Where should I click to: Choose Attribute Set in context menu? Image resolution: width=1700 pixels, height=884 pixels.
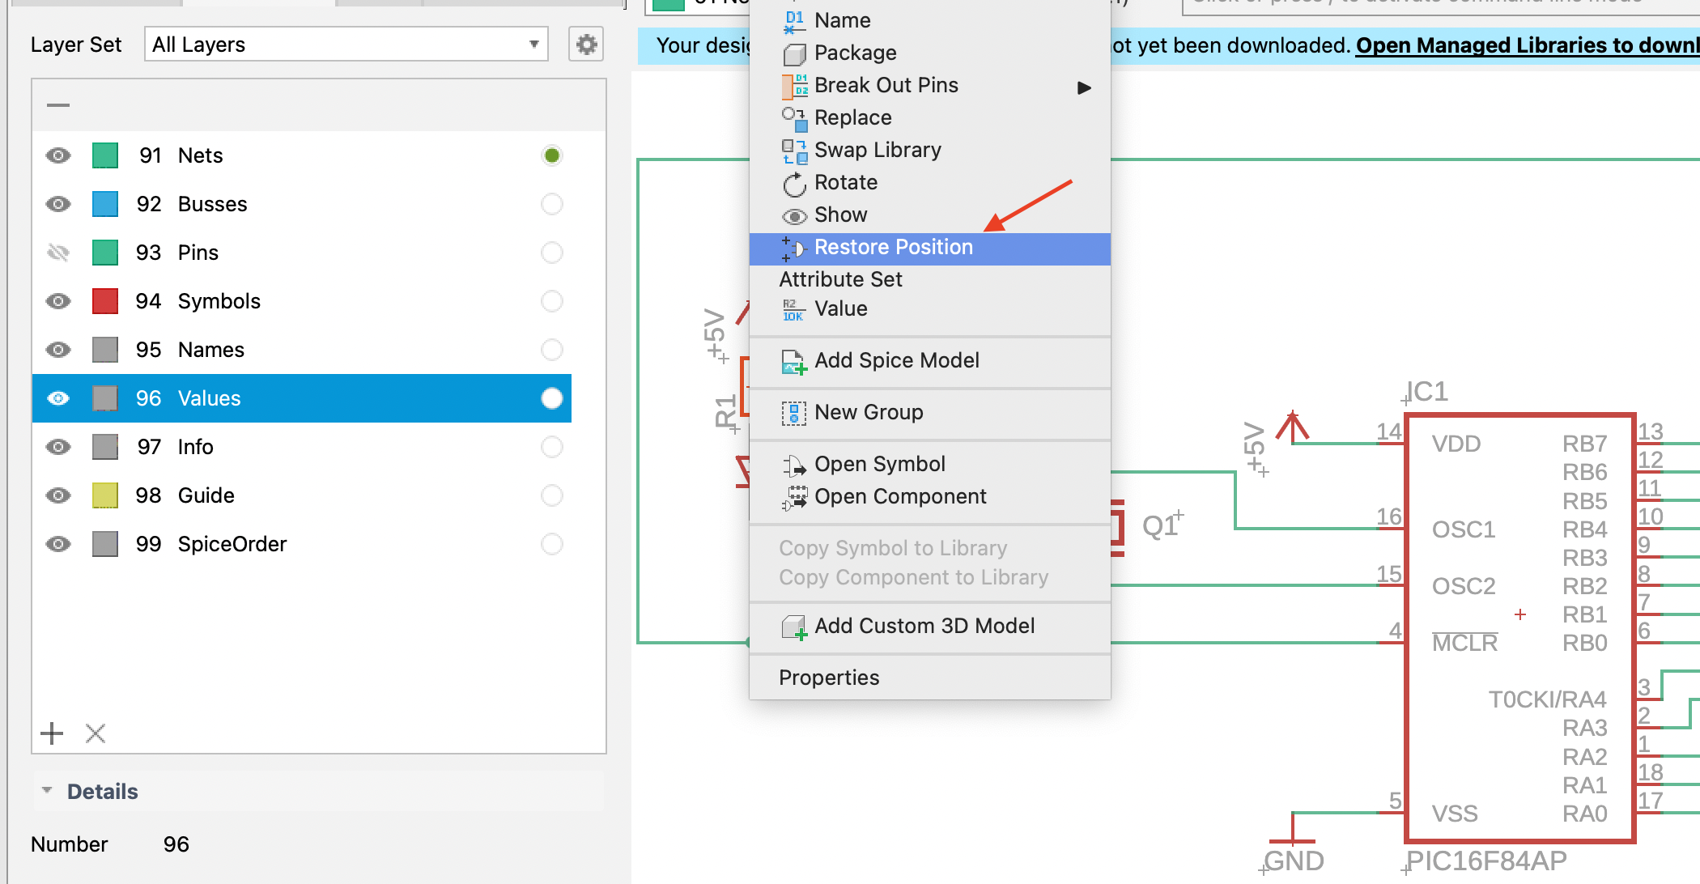840,280
